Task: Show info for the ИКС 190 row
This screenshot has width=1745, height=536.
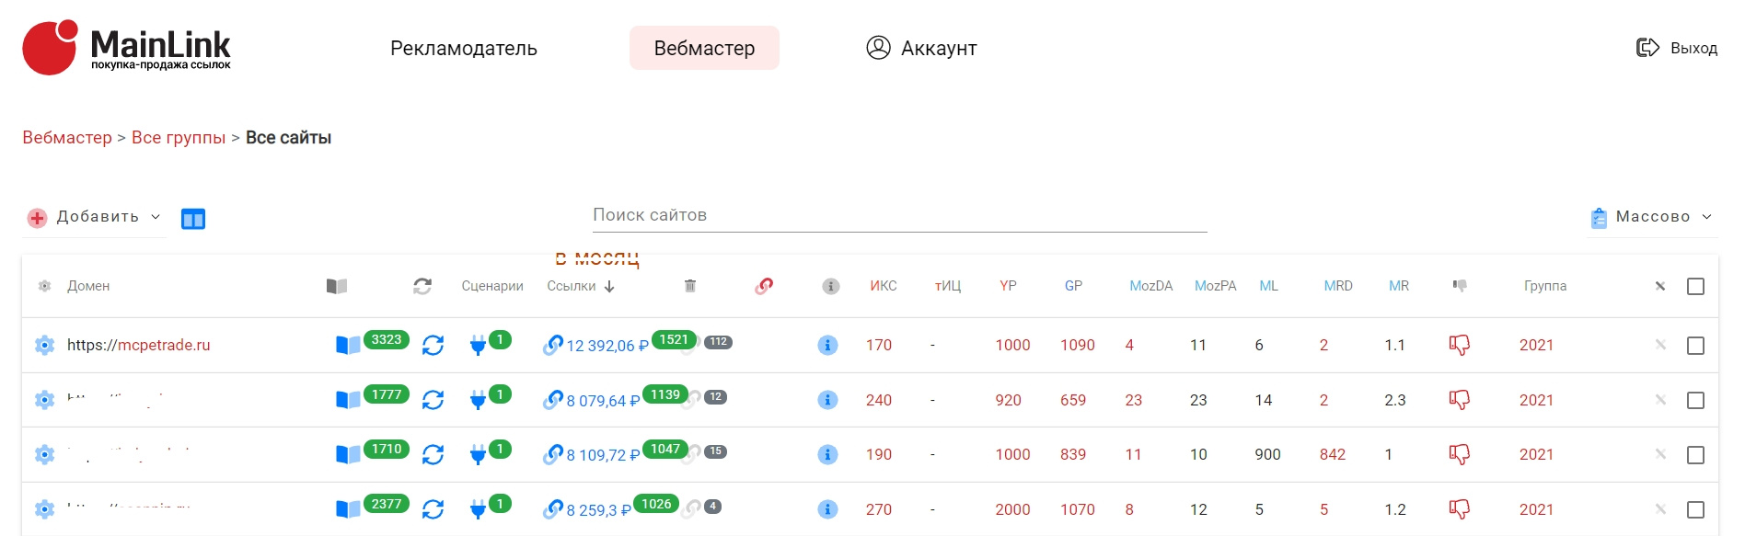Action: [x=827, y=454]
